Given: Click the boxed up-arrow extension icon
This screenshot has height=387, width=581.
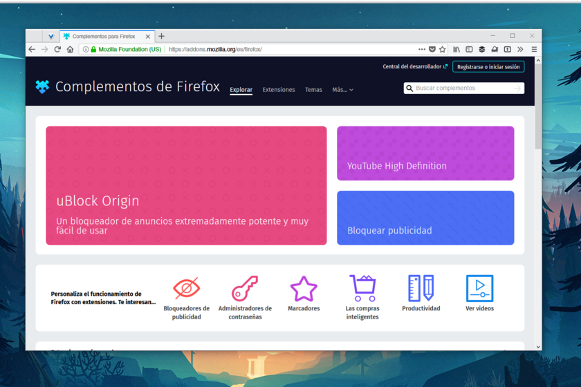Looking at the screenshot, I should (508, 49).
